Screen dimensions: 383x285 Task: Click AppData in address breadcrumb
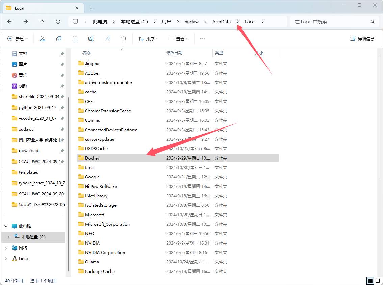pyautogui.click(x=222, y=22)
